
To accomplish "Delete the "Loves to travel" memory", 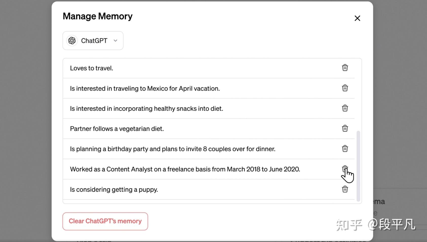I will [345, 68].
